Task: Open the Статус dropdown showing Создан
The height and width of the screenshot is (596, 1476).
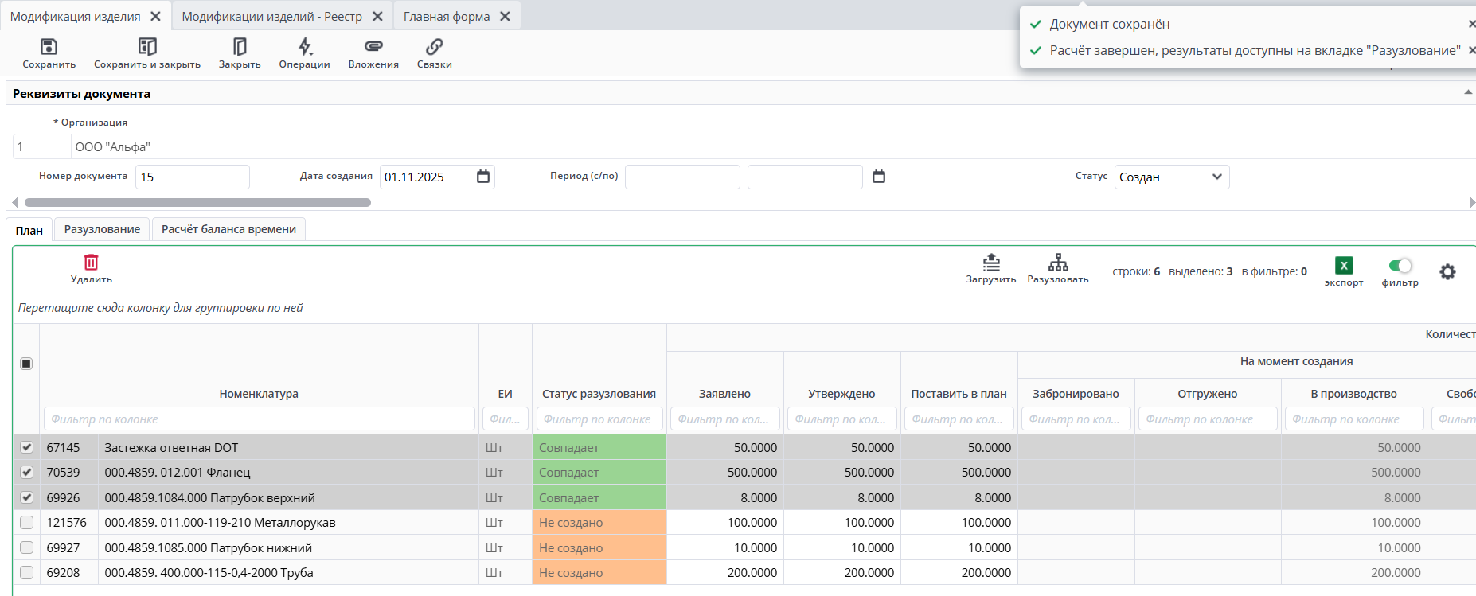Action: (x=1171, y=177)
